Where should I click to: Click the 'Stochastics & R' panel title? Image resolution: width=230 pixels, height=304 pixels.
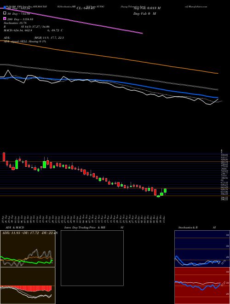pos(188,228)
